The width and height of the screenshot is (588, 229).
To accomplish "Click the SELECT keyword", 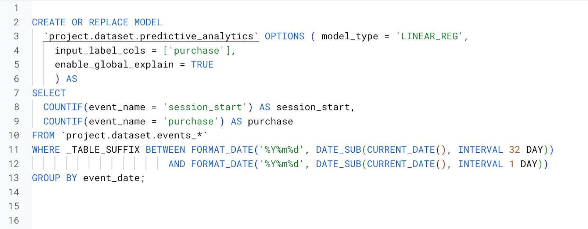I will click(x=49, y=93).
